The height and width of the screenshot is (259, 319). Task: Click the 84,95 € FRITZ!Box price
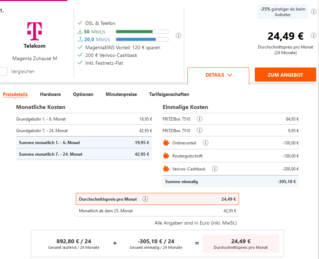292,119
